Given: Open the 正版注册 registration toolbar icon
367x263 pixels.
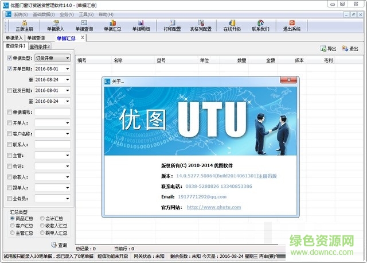Looking at the screenshot, I should pyautogui.click(x=24, y=26).
